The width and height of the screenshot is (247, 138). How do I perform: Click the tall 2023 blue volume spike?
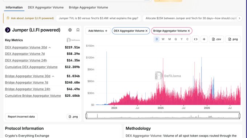point(106,78)
